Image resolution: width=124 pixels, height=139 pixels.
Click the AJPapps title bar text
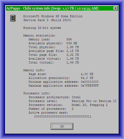click(x=52, y=8)
